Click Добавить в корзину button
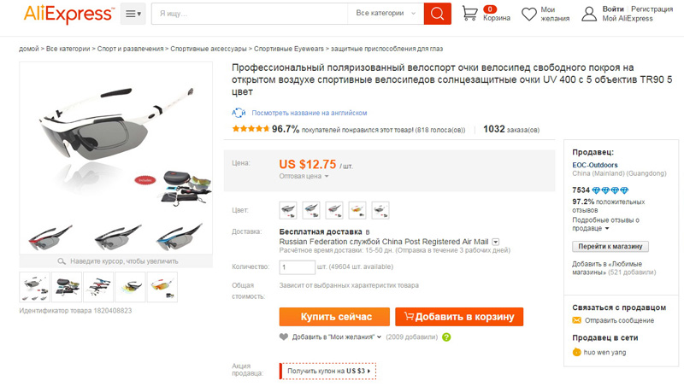The height and width of the screenshot is (392, 684). coord(459,317)
